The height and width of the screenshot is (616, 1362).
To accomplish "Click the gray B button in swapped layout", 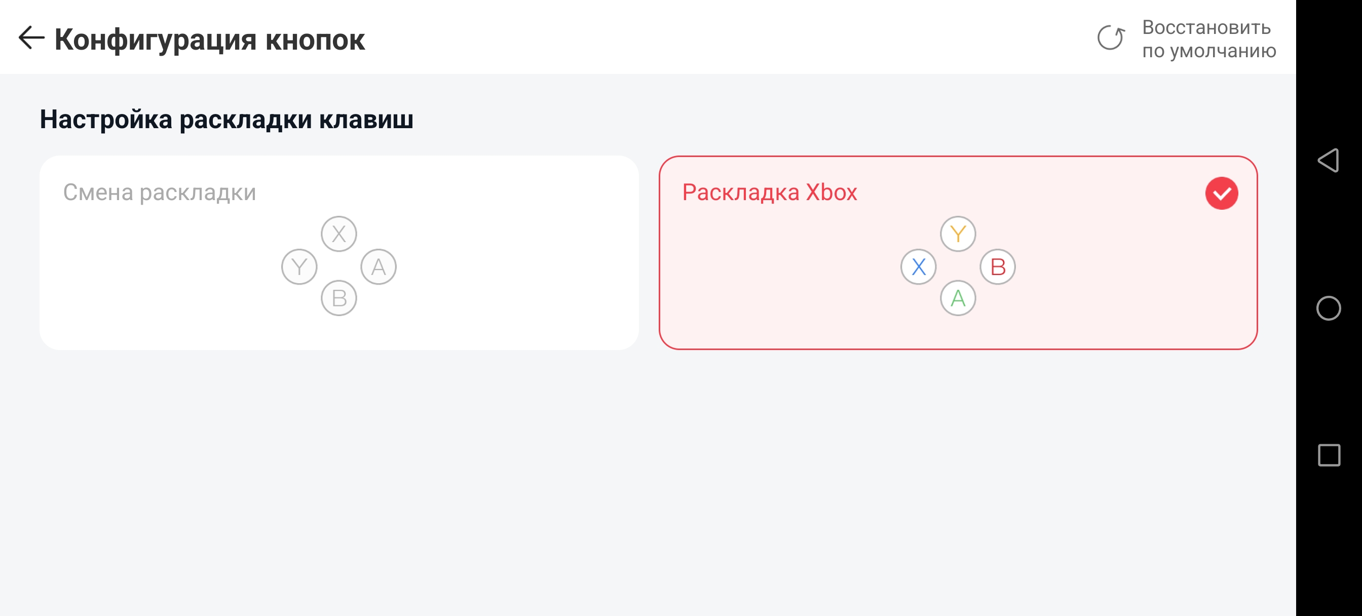I will 339,299.
